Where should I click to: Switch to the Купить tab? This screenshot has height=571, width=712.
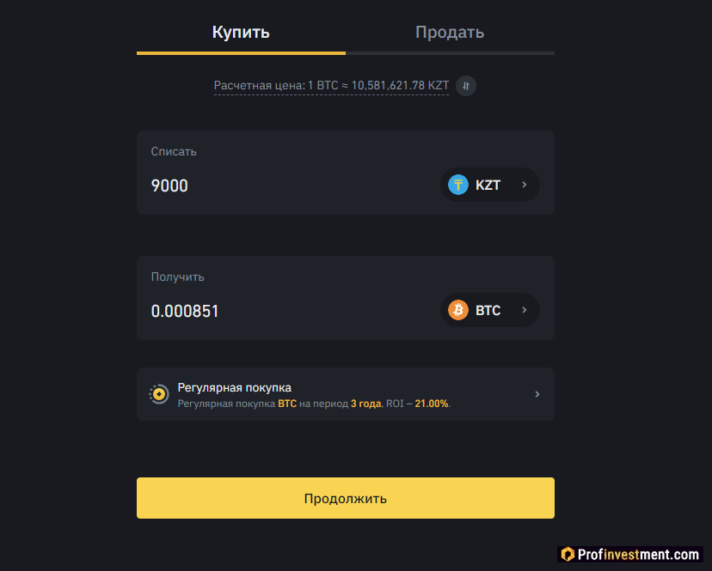(241, 33)
